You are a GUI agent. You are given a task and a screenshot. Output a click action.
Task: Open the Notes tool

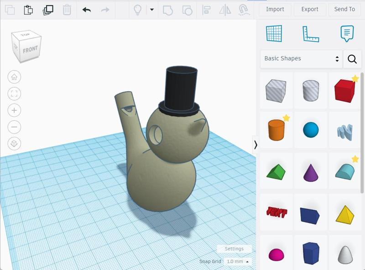345,34
